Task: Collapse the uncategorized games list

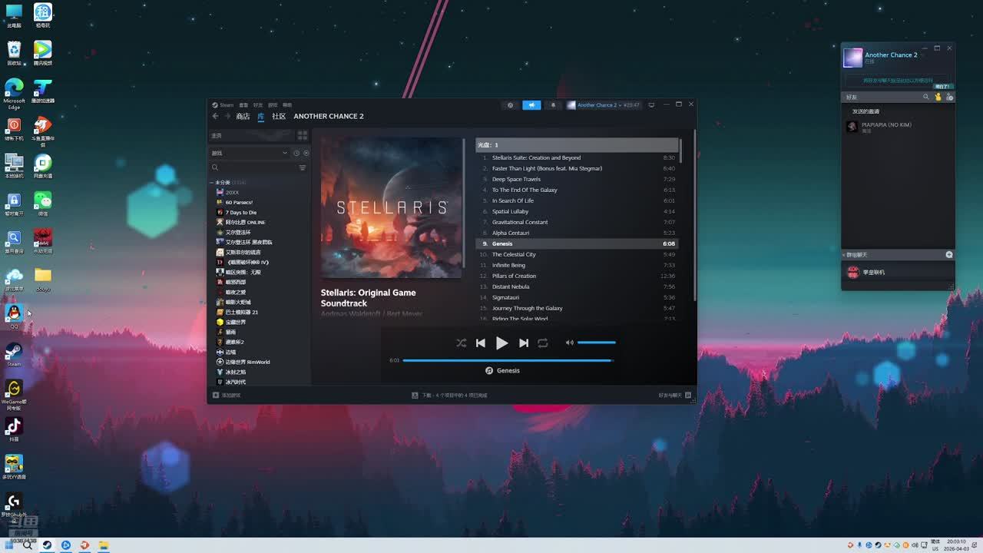Action: [x=212, y=183]
